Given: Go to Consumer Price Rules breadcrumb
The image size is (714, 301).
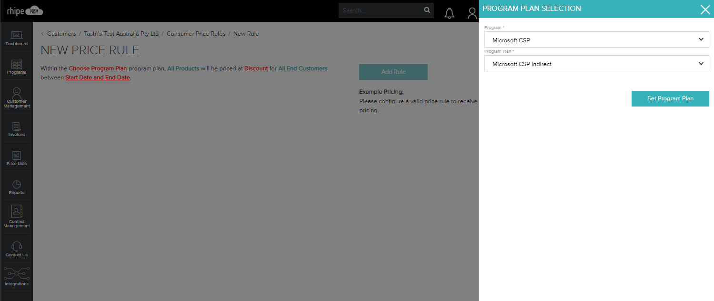Looking at the screenshot, I should coord(196,34).
